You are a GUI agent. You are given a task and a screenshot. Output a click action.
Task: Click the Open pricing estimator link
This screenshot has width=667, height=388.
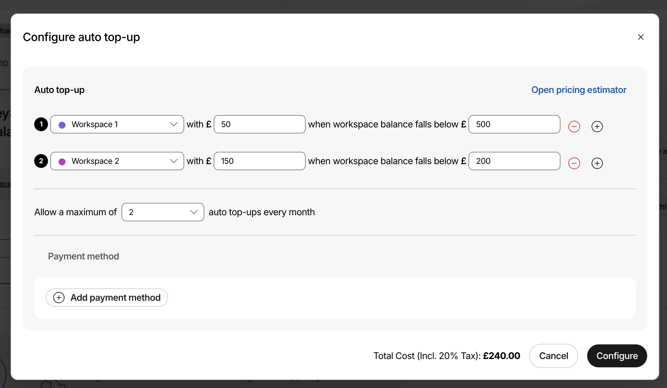point(579,90)
